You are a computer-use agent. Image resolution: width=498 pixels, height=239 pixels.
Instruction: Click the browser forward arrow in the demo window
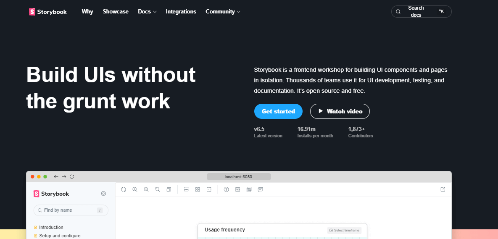pyautogui.click(x=64, y=176)
